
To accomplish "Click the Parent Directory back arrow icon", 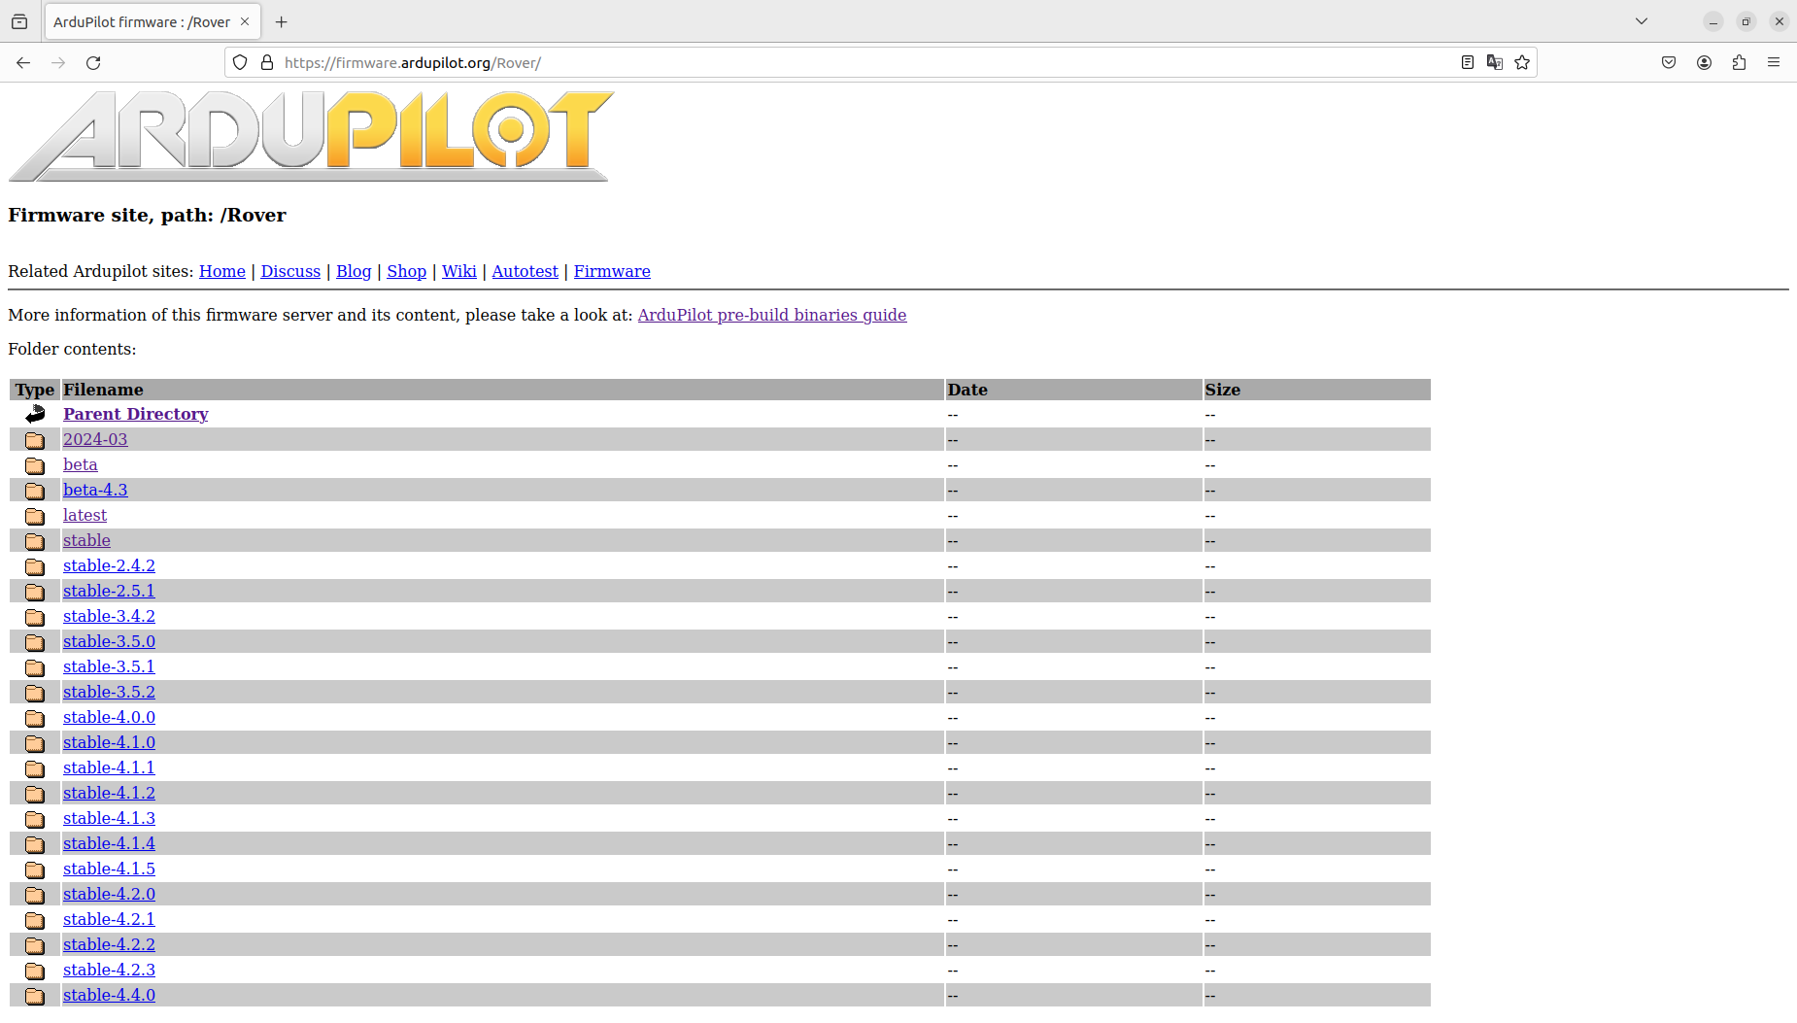I will (35, 414).
